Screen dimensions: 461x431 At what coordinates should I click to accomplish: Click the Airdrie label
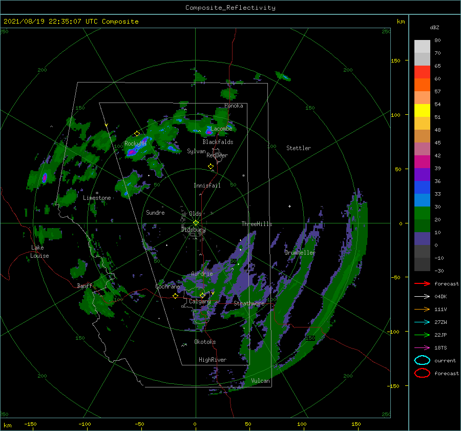pos(202,274)
